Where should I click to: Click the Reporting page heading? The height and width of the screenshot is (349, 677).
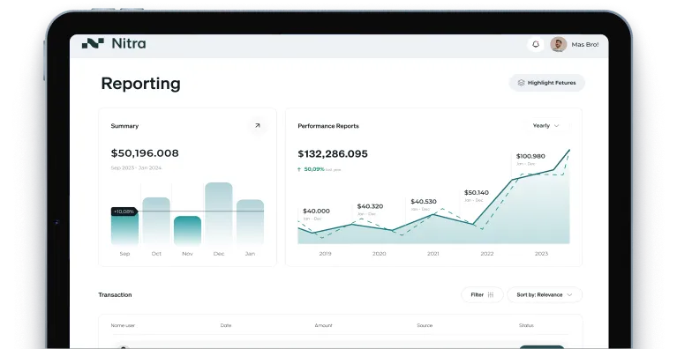pyautogui.click(x=140, y=84)
